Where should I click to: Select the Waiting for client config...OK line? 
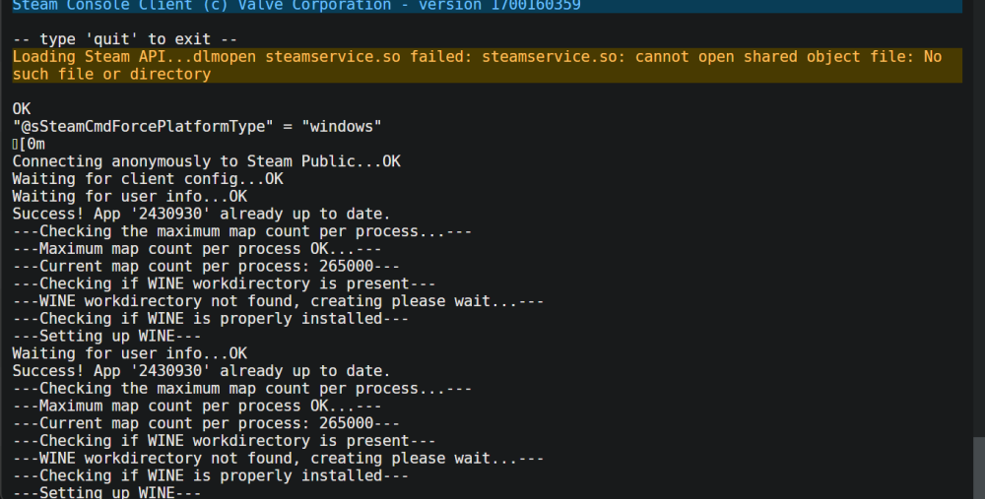(x=148, y=179)
